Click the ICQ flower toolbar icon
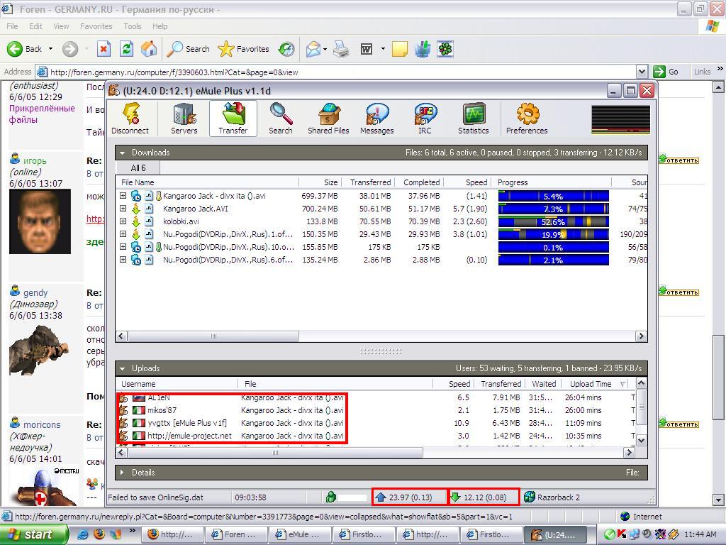The width and height of the screenshot is (726, 545). 445,49
